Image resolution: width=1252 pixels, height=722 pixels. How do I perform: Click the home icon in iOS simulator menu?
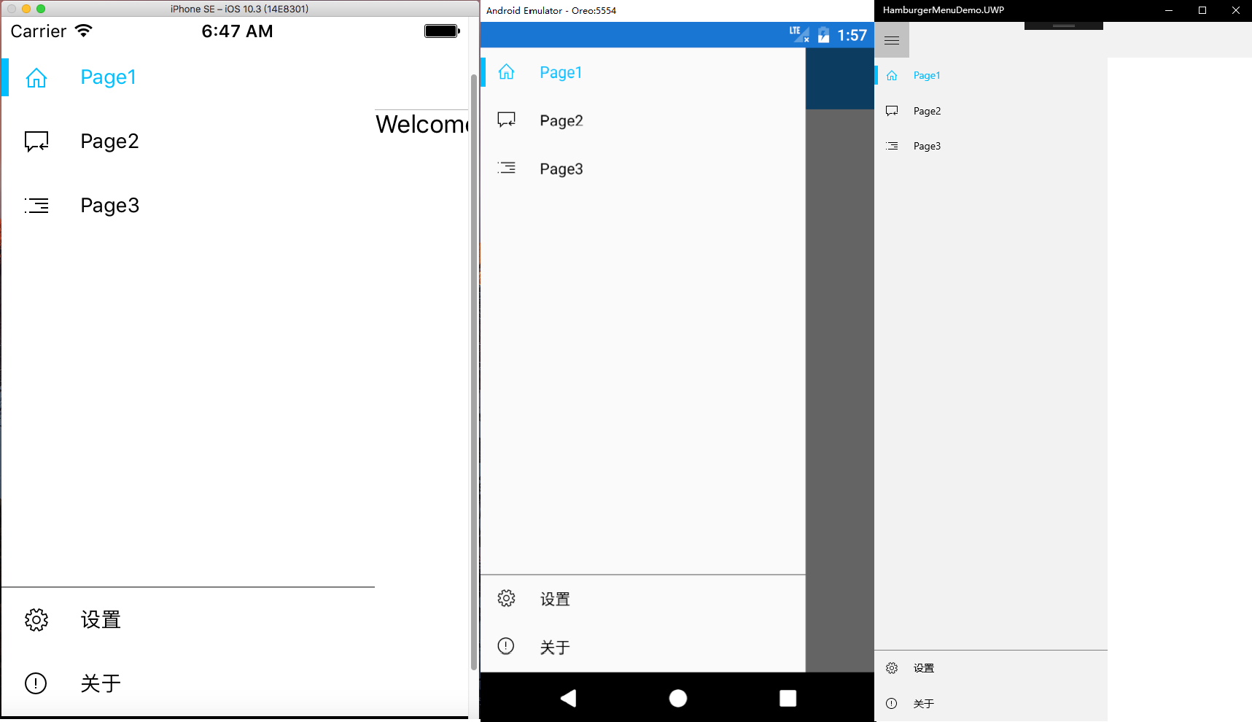(x=36, y=77)
